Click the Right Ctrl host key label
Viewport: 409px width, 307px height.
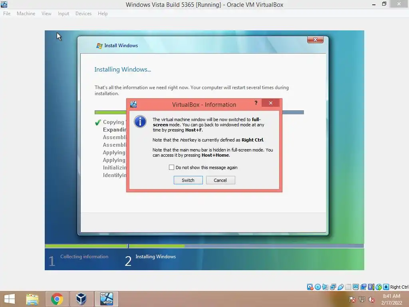click(399, 287)
